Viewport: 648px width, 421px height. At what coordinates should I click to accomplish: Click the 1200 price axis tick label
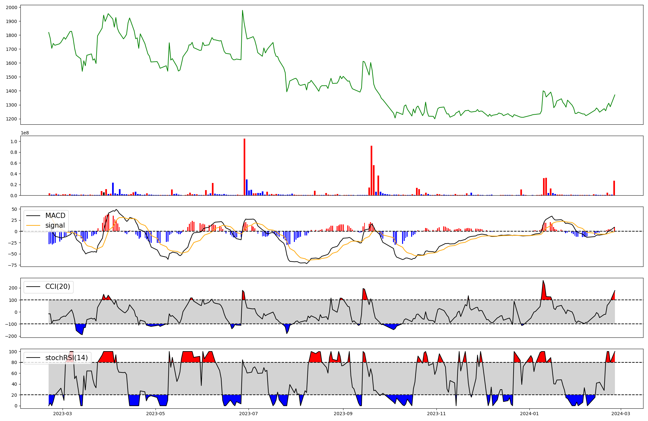click(x=12, y=119)
